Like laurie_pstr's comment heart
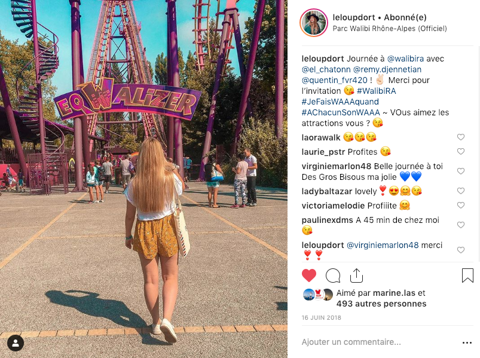Viewport: 480px width, 358px height. [461, 151]
